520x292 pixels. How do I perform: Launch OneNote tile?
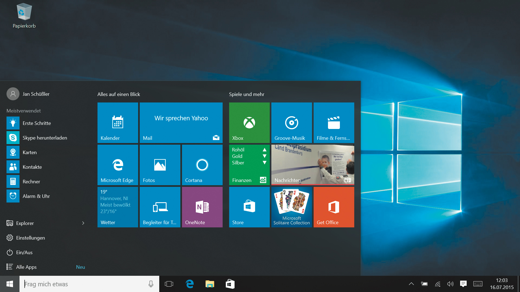tap(202, 207)
